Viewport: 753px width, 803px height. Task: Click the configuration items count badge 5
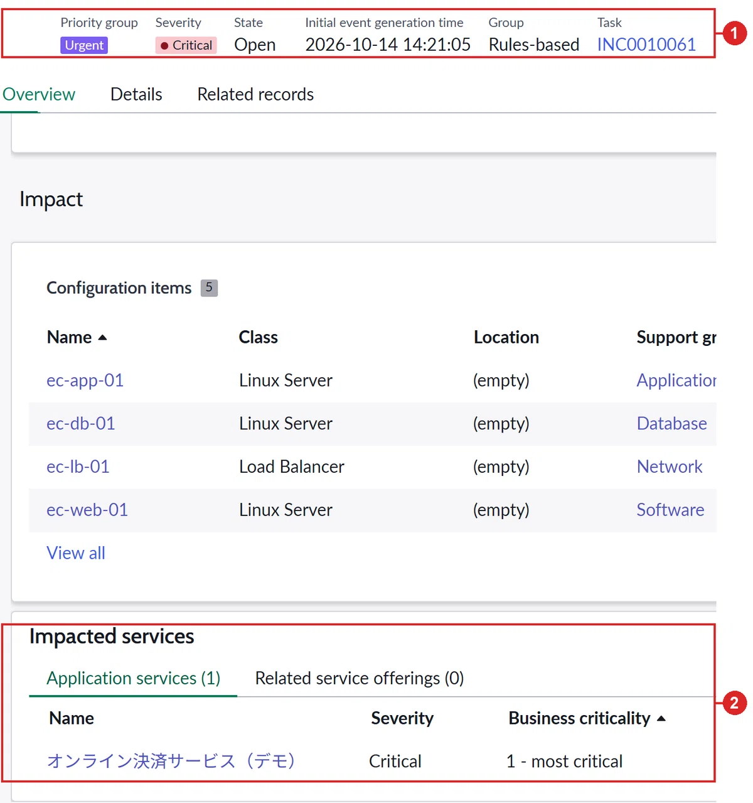click(209, 288)
